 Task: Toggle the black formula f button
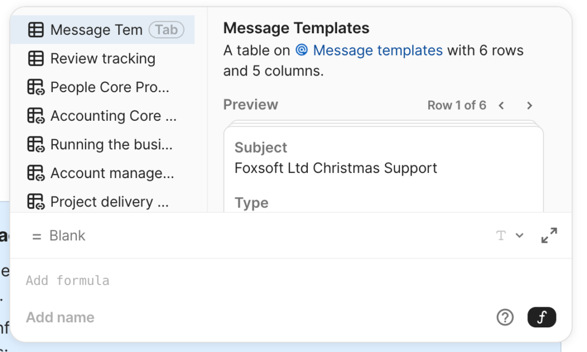click(542, 317)
